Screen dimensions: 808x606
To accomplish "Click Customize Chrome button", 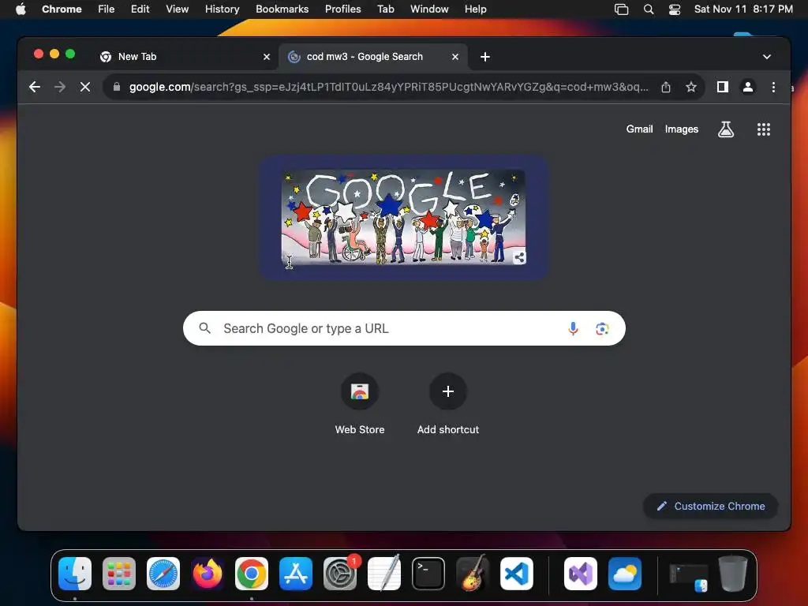I will coord(710,506).
